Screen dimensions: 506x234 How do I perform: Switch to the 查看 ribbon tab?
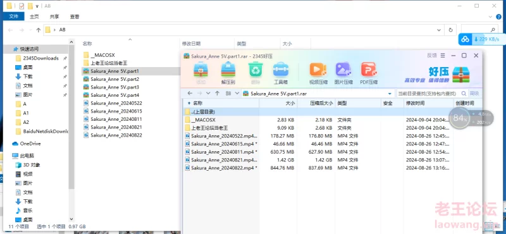[x=75, y=17]
